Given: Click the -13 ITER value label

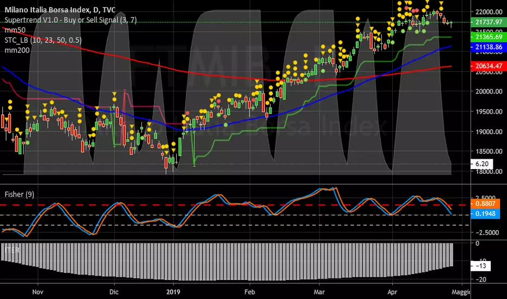Looking at the screenshot, I should pos(480,266).
